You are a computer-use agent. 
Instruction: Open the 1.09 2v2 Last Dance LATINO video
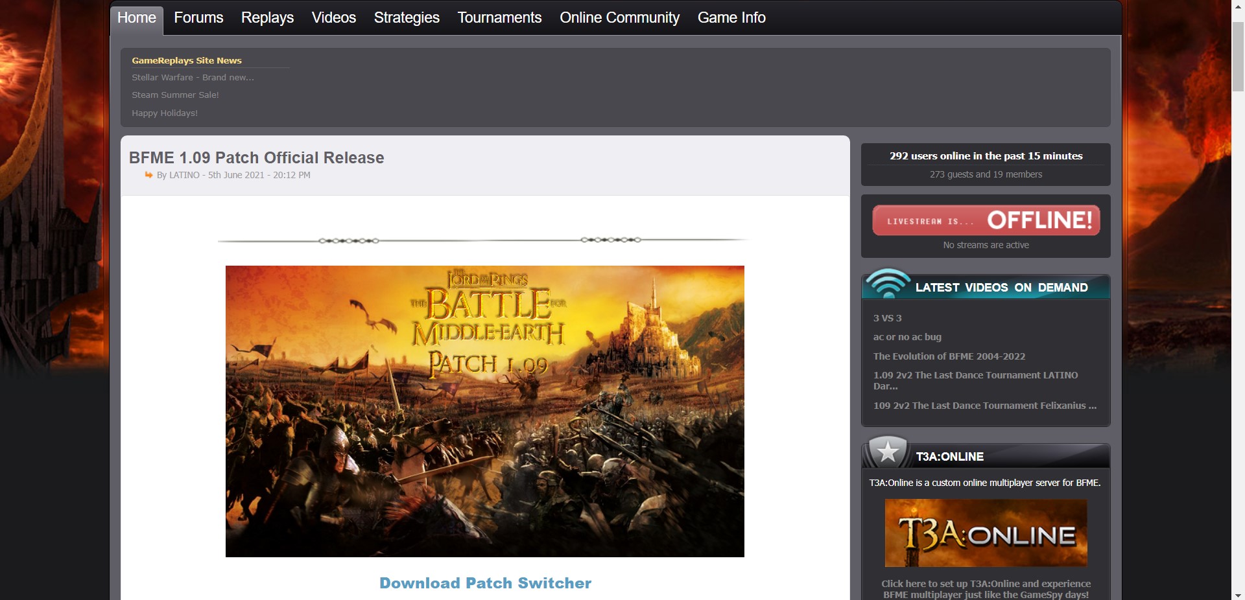[x=976, y=380]
